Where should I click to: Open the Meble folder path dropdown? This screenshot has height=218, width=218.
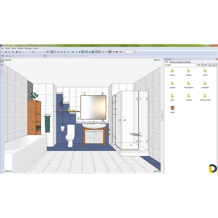pos(196,65)
